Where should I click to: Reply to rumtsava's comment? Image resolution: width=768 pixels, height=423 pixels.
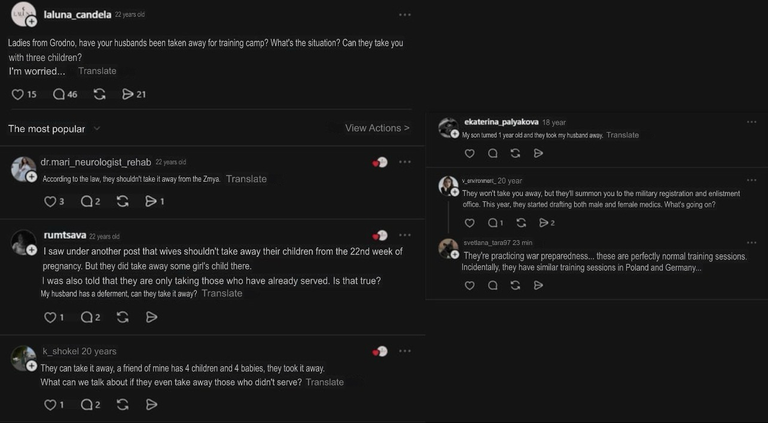tap(87, 317)
